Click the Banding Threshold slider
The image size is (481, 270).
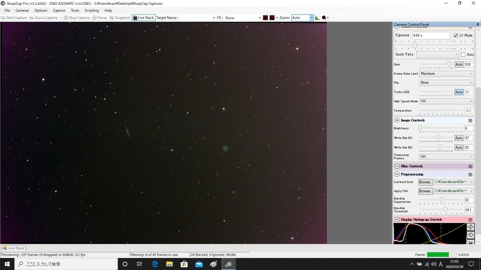441,210
